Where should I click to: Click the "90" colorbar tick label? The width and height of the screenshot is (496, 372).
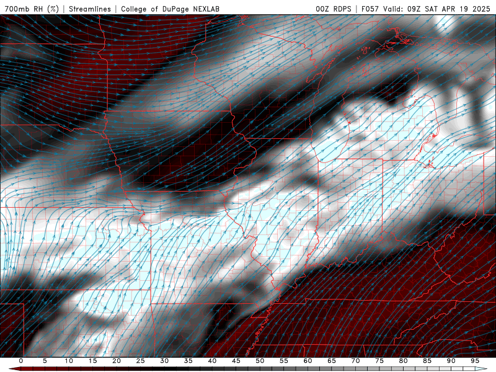point(451,361)
